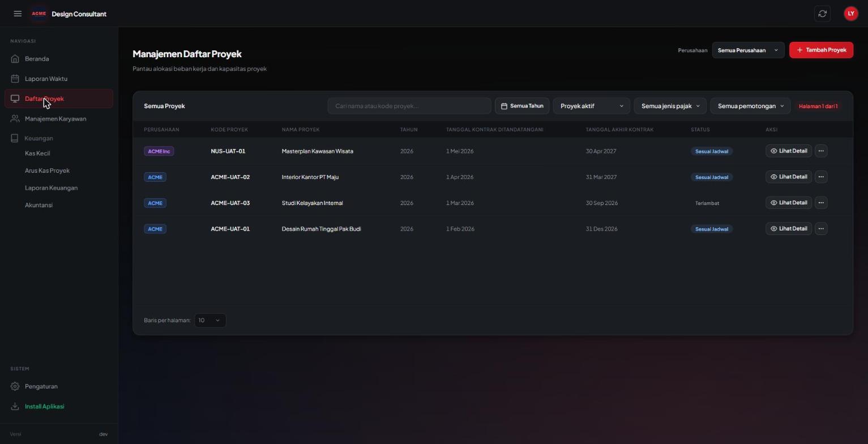The width and height of the screenshot is (868, 444).
Task: Go to Arus Kas Proyek page
Action: [x=47, y=170]
